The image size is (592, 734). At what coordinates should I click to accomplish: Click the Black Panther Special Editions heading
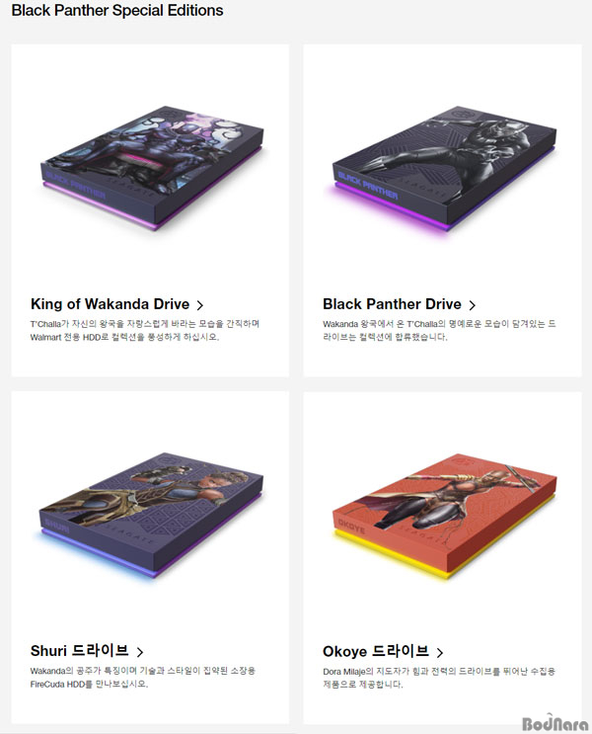117,10
